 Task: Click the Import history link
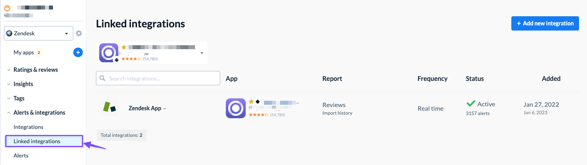[x=337, y=113]
